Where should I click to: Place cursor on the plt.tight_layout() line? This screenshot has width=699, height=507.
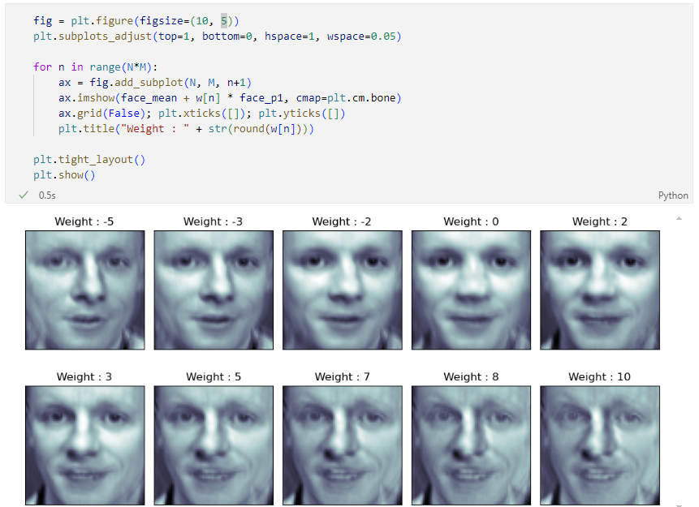(89, 160)
